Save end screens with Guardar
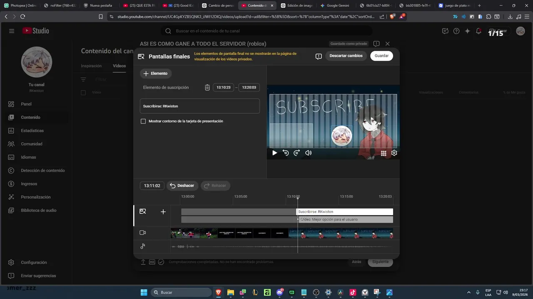The image size is (533, 299). [x=381, y=56]
